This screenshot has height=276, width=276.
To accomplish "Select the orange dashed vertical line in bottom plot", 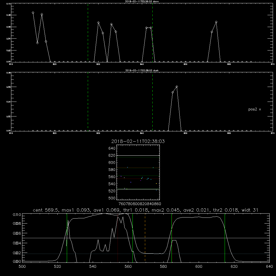I will coord(145,238).
